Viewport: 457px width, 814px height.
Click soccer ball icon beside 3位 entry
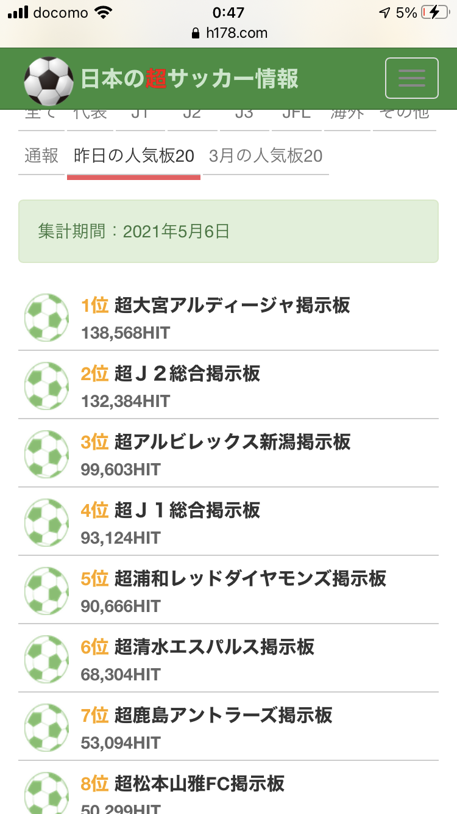click(46, 455)
